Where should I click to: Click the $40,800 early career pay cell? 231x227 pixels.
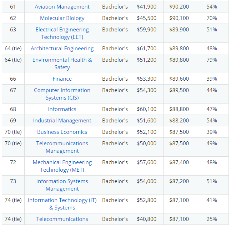pos(147,219)
